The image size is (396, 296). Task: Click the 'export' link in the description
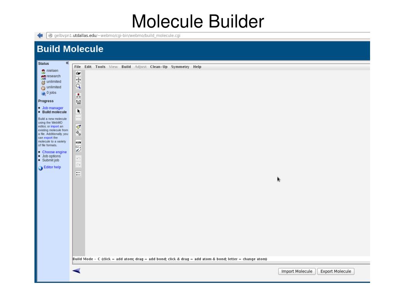[x=48, y=138]
